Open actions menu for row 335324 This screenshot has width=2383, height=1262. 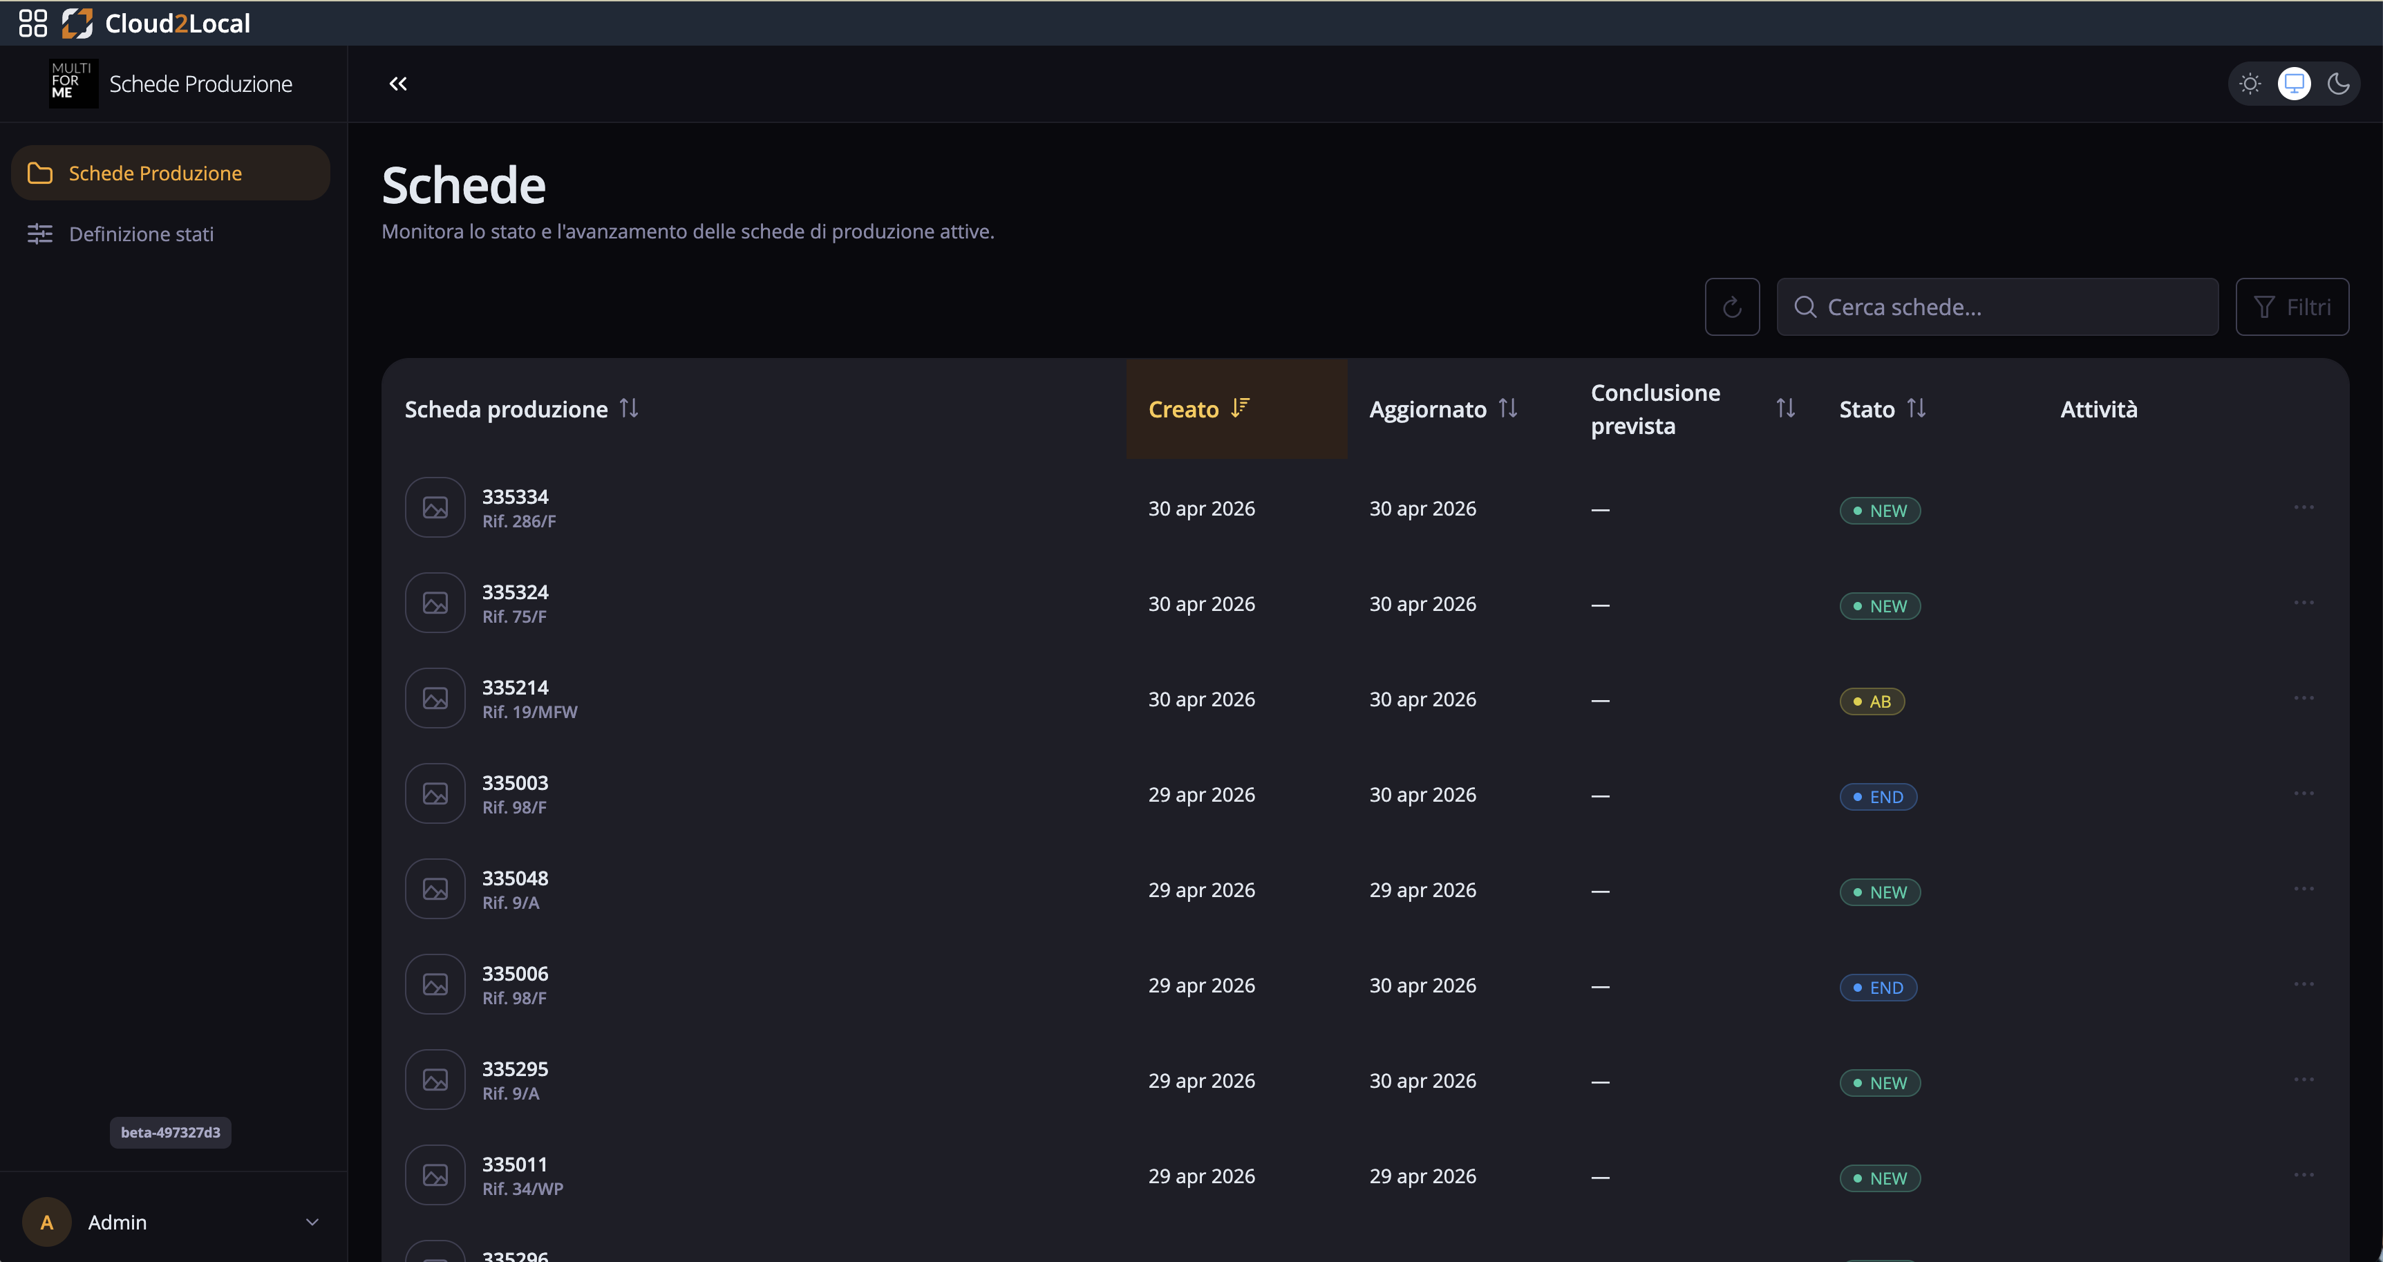click(2304, 603)
